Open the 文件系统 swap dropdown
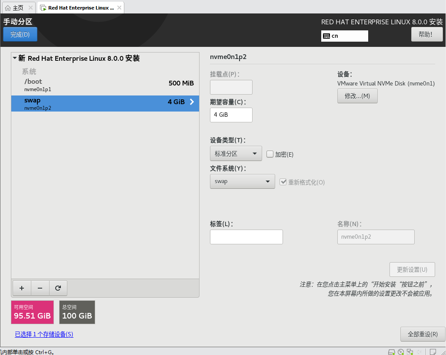This screenshot has width=446, height=355. [x=242, y=181]
